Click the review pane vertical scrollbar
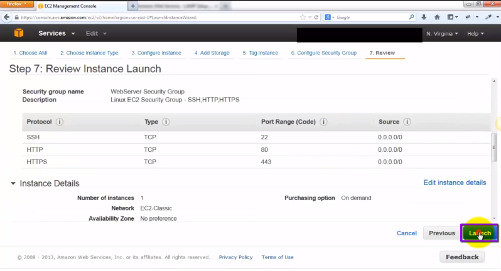The width and height of the screenshot is (501, 271). tap(494, 147)
